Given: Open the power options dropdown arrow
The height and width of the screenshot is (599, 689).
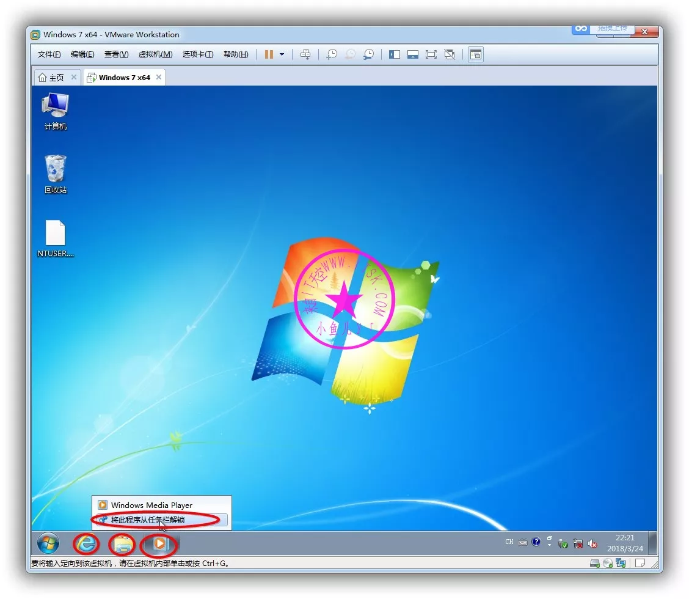Looking at the screenshot, I should click(282, 54).
